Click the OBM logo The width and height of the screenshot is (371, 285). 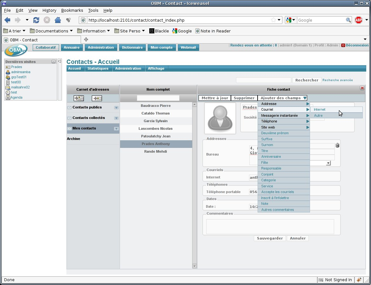point(16,50)
